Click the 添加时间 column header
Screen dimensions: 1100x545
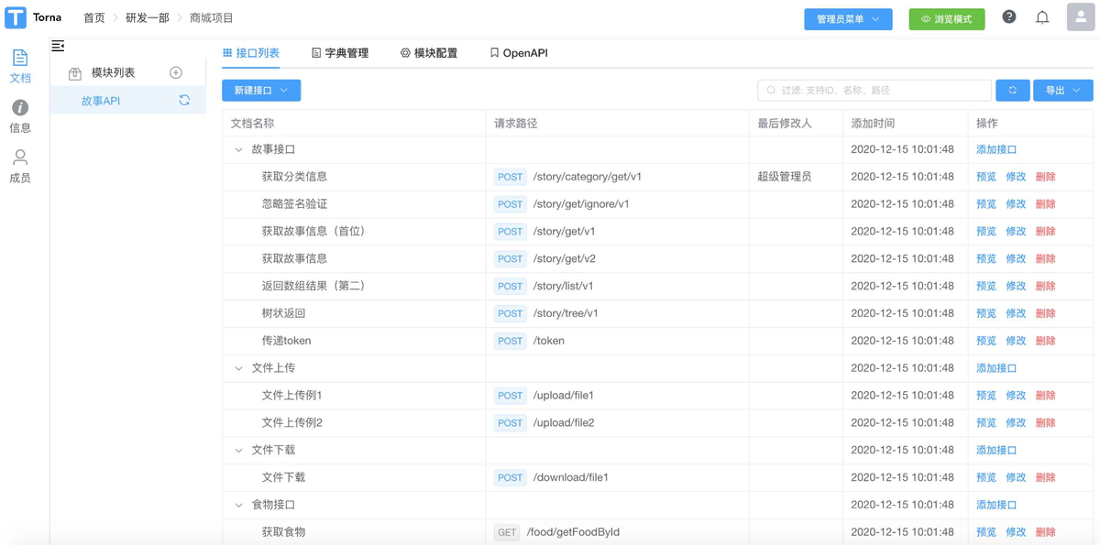(873, 123)
